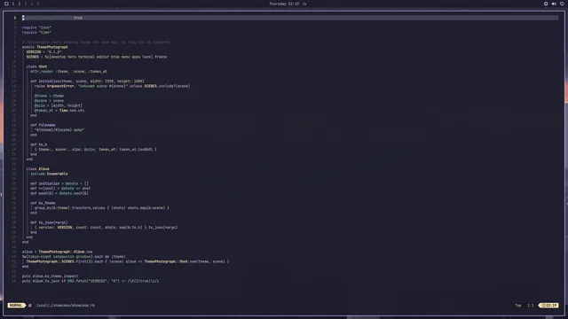Image resolution: width=568 pixels, height=319 pixels.
Task: Click the small icon right of the clock
Action: tap(304, 4)
